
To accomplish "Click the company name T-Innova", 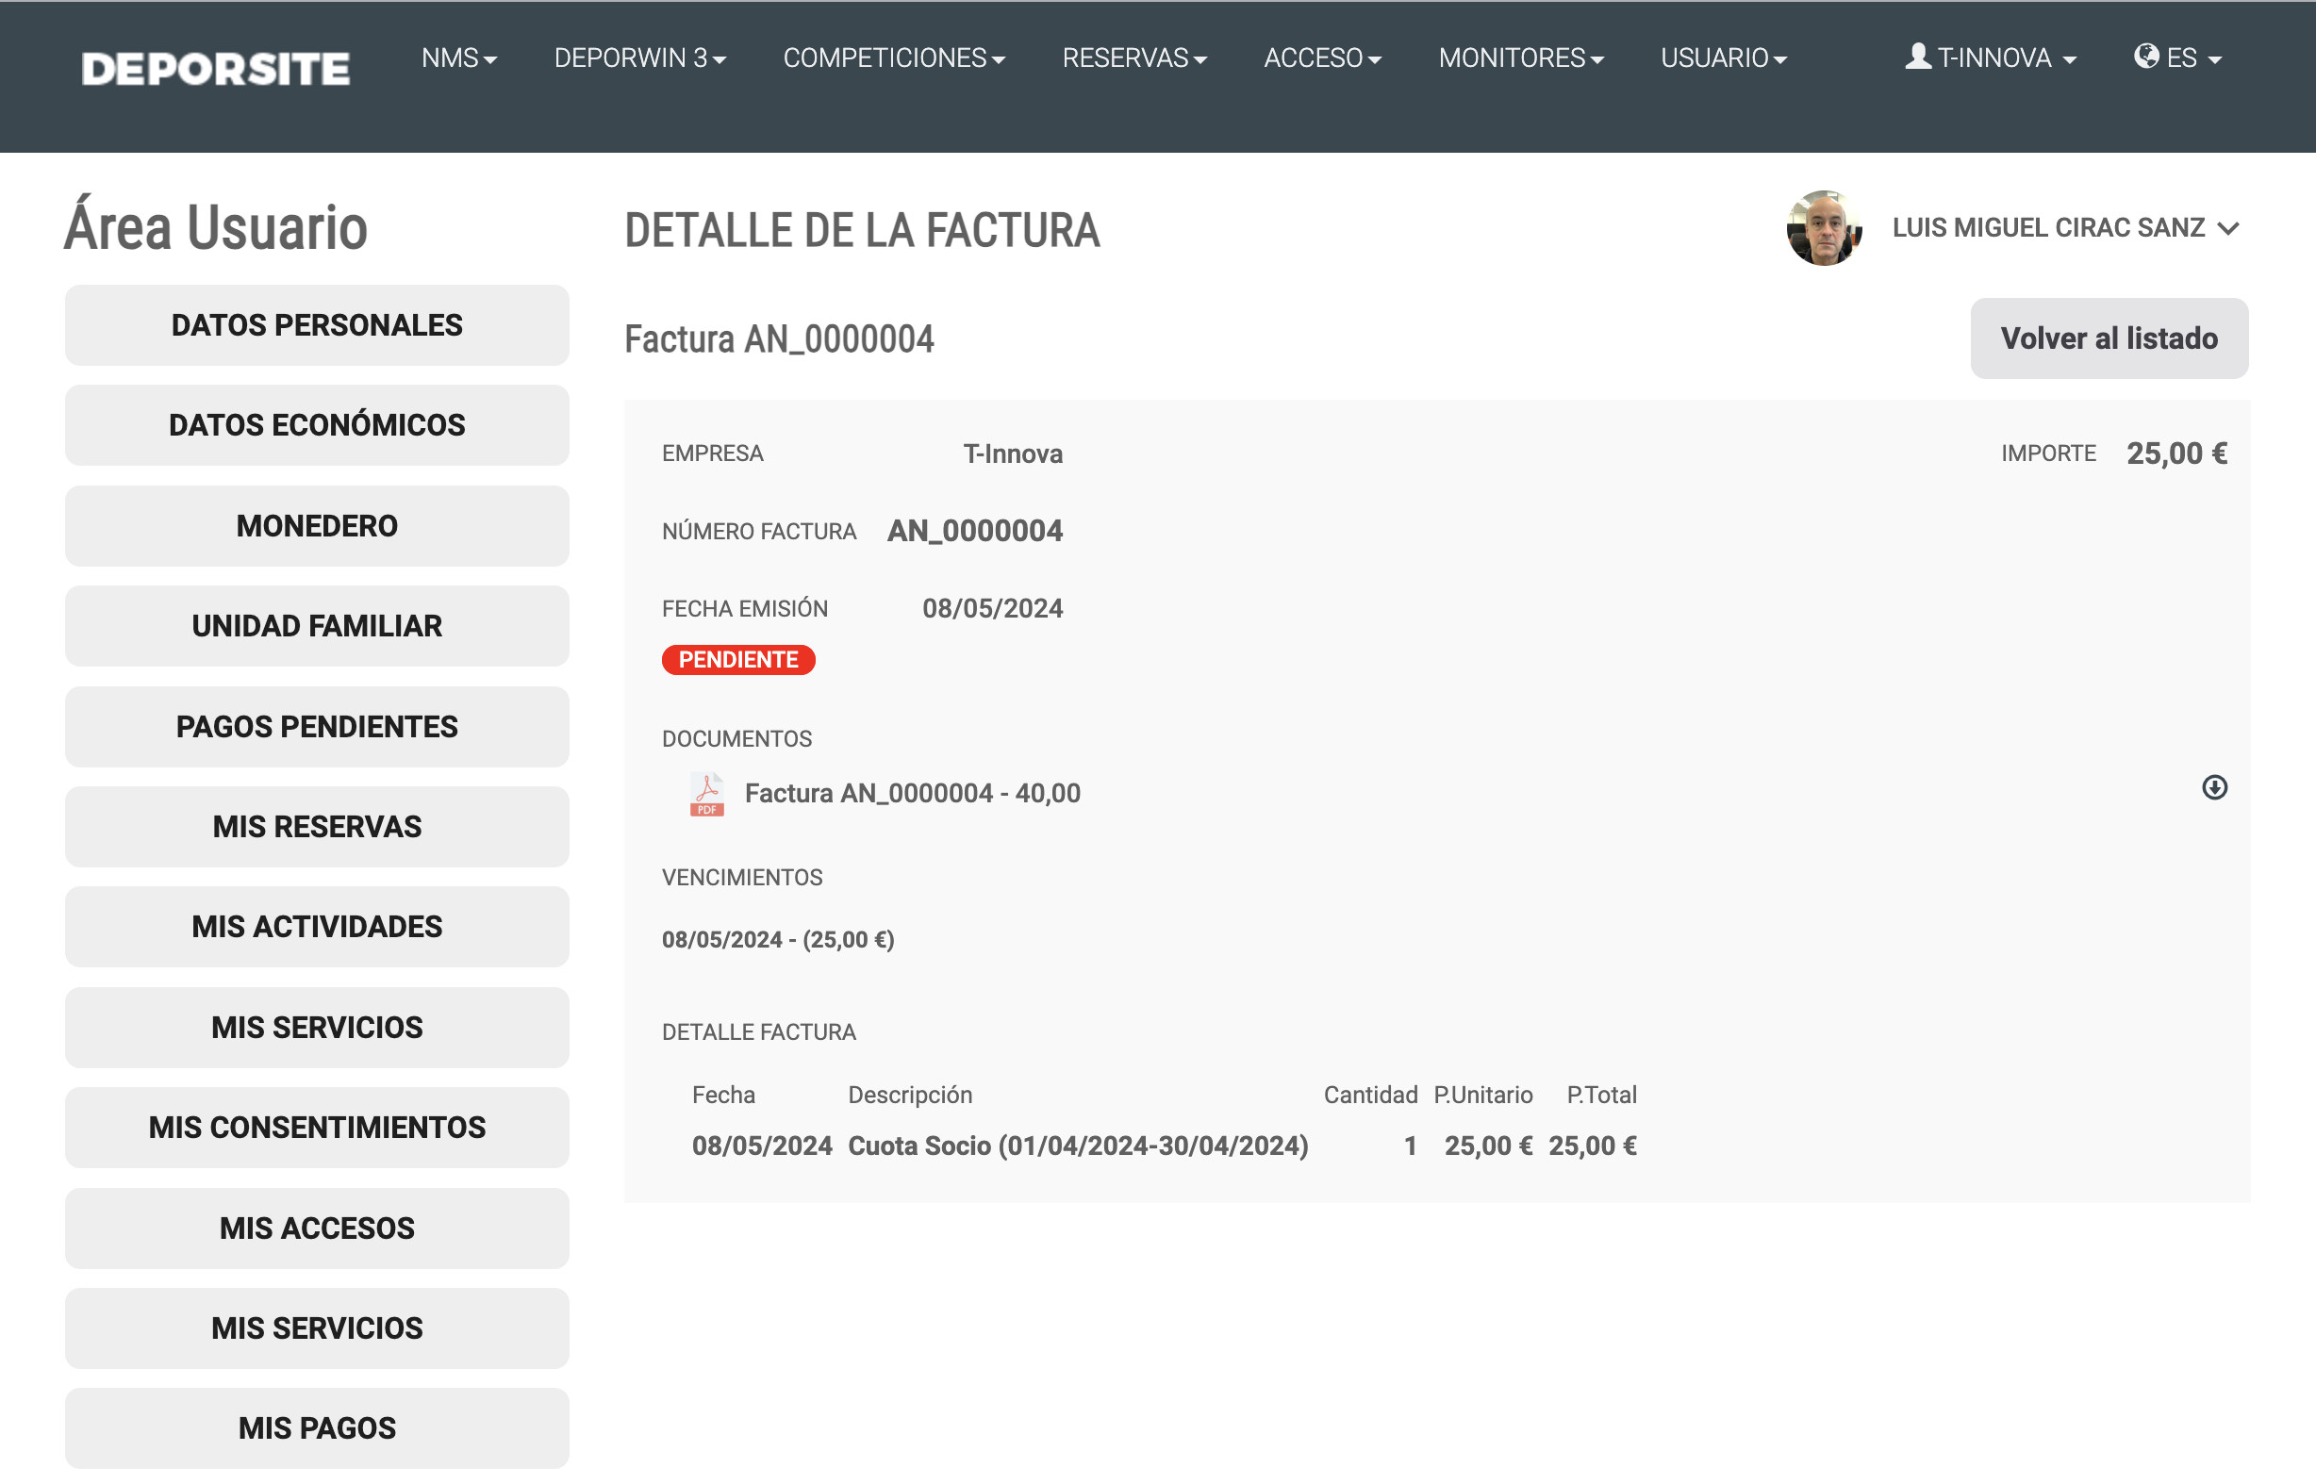I will 1013,453.
